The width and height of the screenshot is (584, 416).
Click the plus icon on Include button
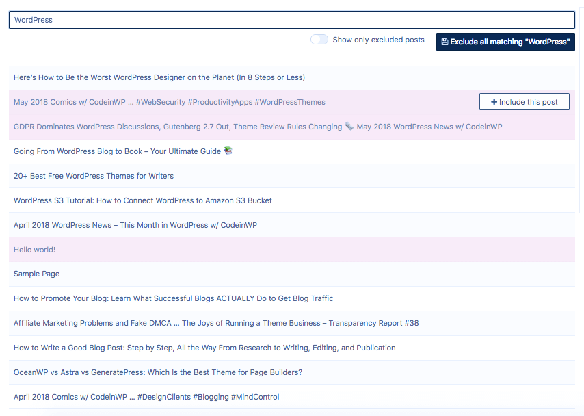[x=494, y=102]
